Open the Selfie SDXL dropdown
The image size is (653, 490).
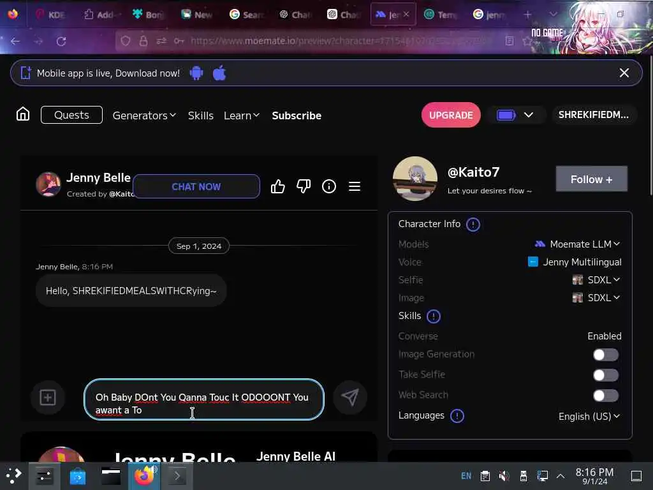[x=596, y=280]
